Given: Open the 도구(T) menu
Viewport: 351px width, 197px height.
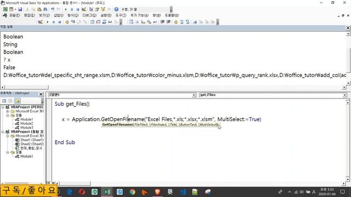Looking at the screenshot, I should pos(121,15).
